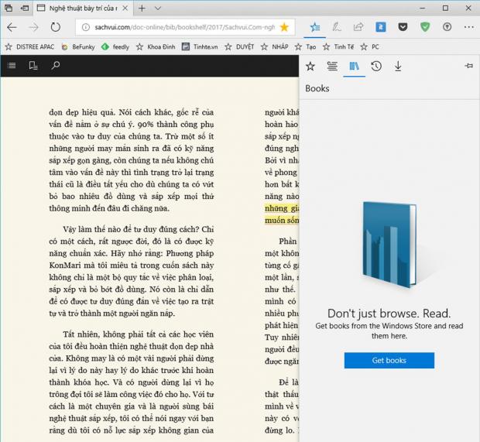Click the Make a web note pen icon

pos(337,26)
